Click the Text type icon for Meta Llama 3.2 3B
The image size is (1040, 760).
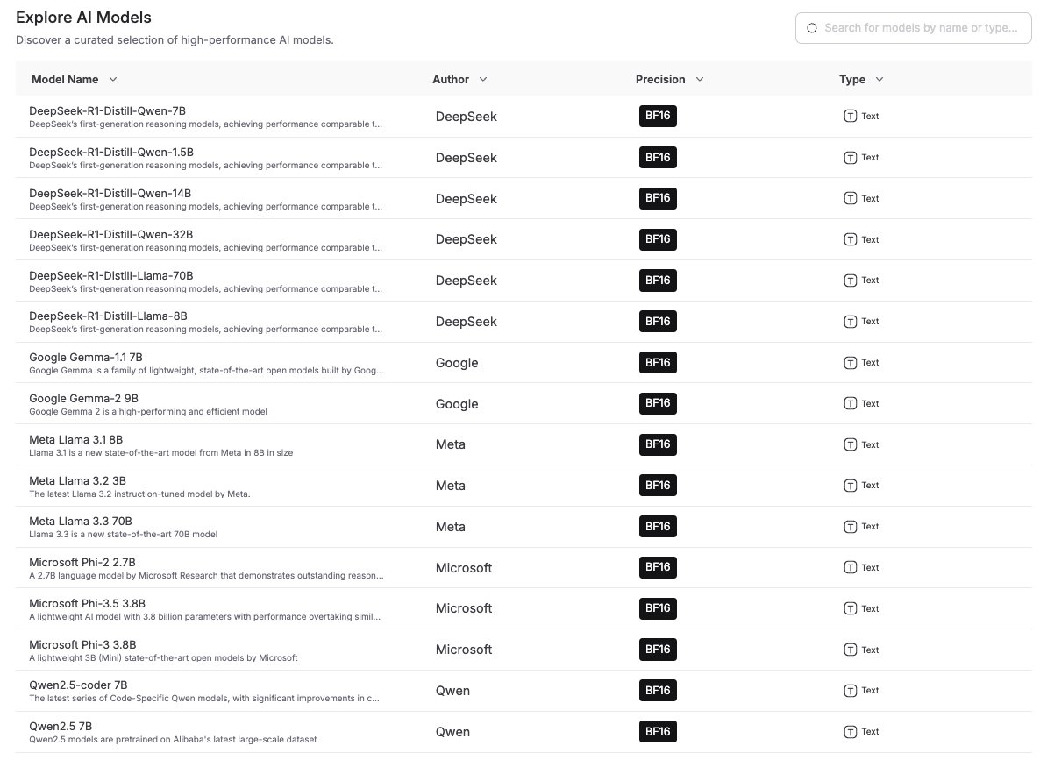pyautogui.click(x=851, y=486)
